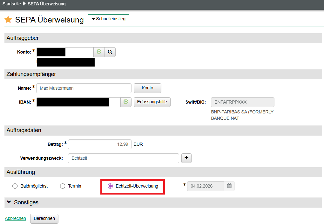This screenshot has width=324, height=224.
Task: Click the Betrag amount field
Action: point(99,144)
